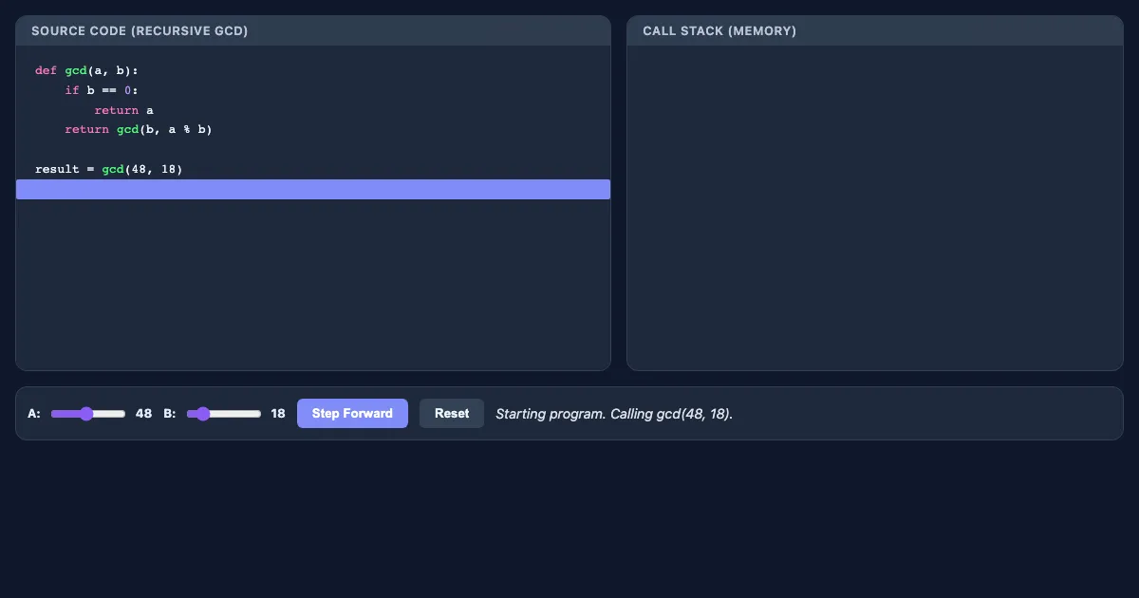Click the Reset button
The height and width of the screenshot is (598, 1139).
click(x=452, y=413)
